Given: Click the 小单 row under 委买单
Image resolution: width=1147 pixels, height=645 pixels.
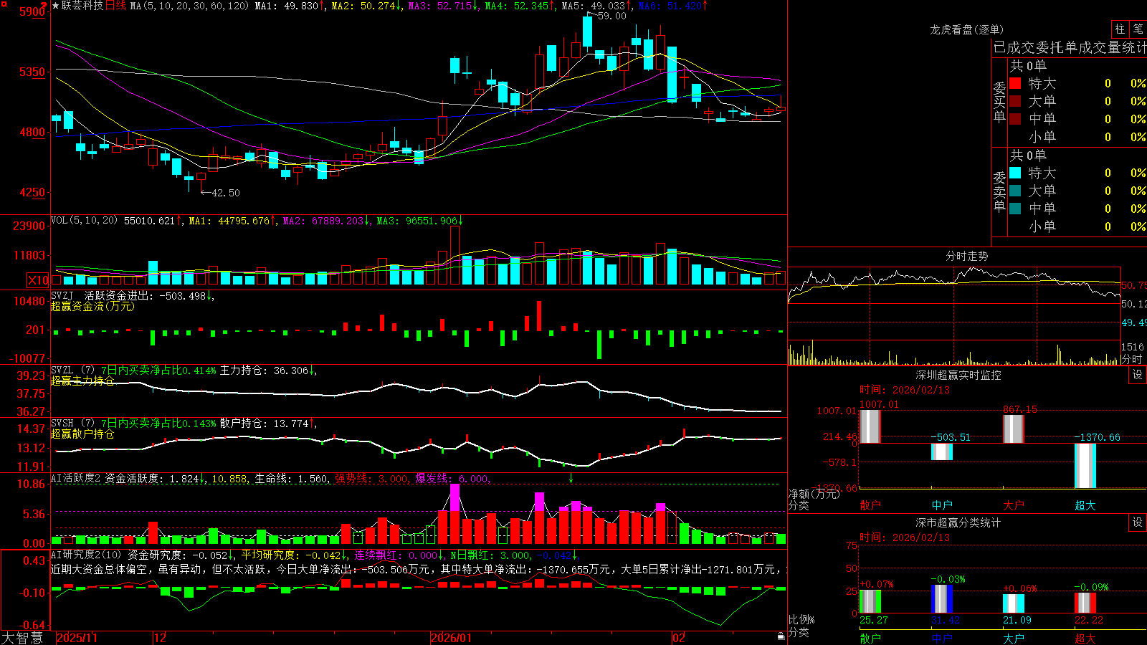Looking at the screenshot, I should tap(1077, 136).
